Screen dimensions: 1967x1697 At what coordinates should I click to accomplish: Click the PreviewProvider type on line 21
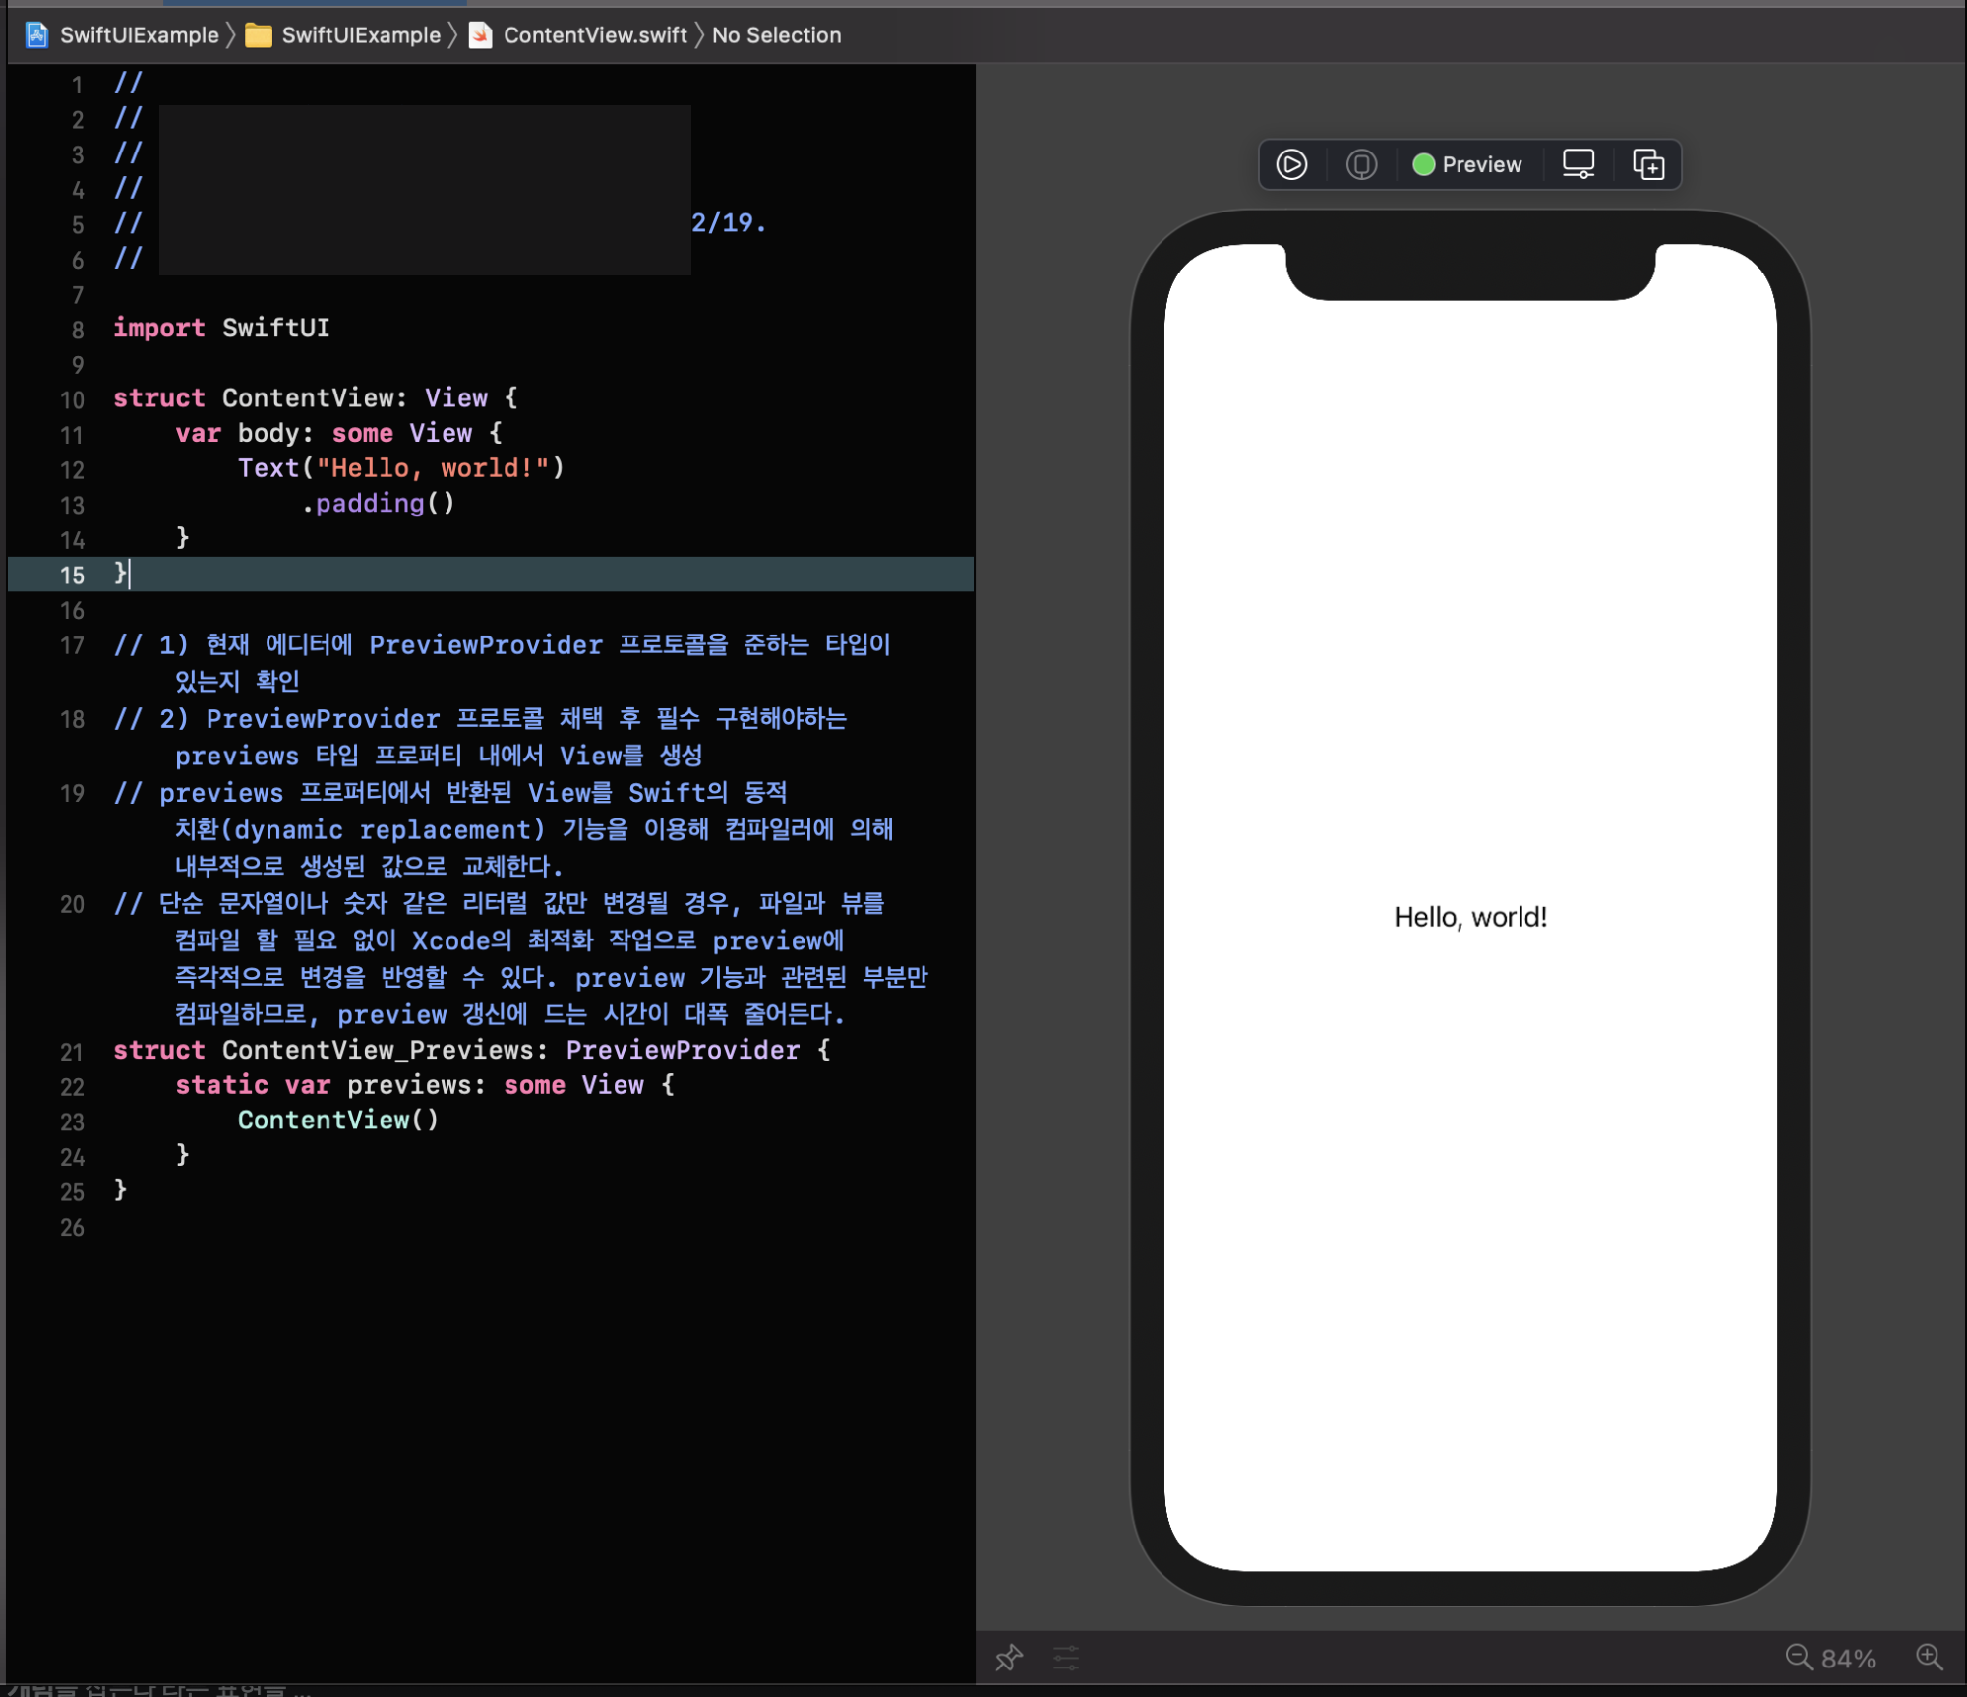click(683, 1050)
